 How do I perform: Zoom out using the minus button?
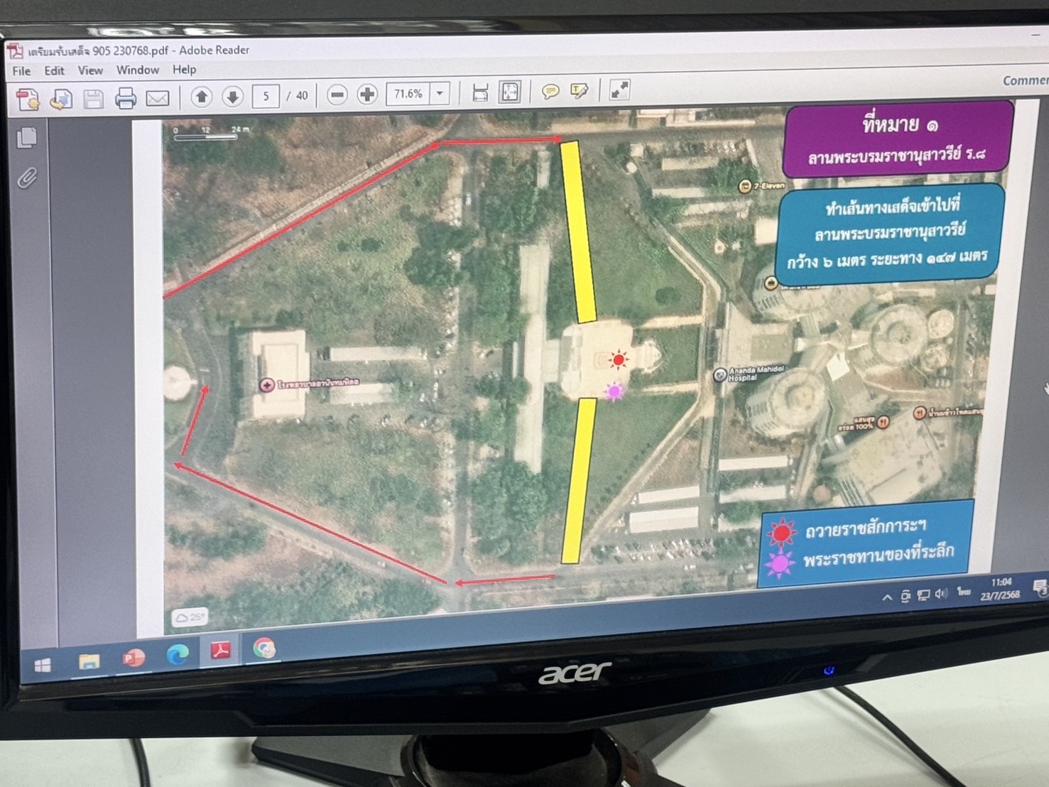[x=337, y=94]
